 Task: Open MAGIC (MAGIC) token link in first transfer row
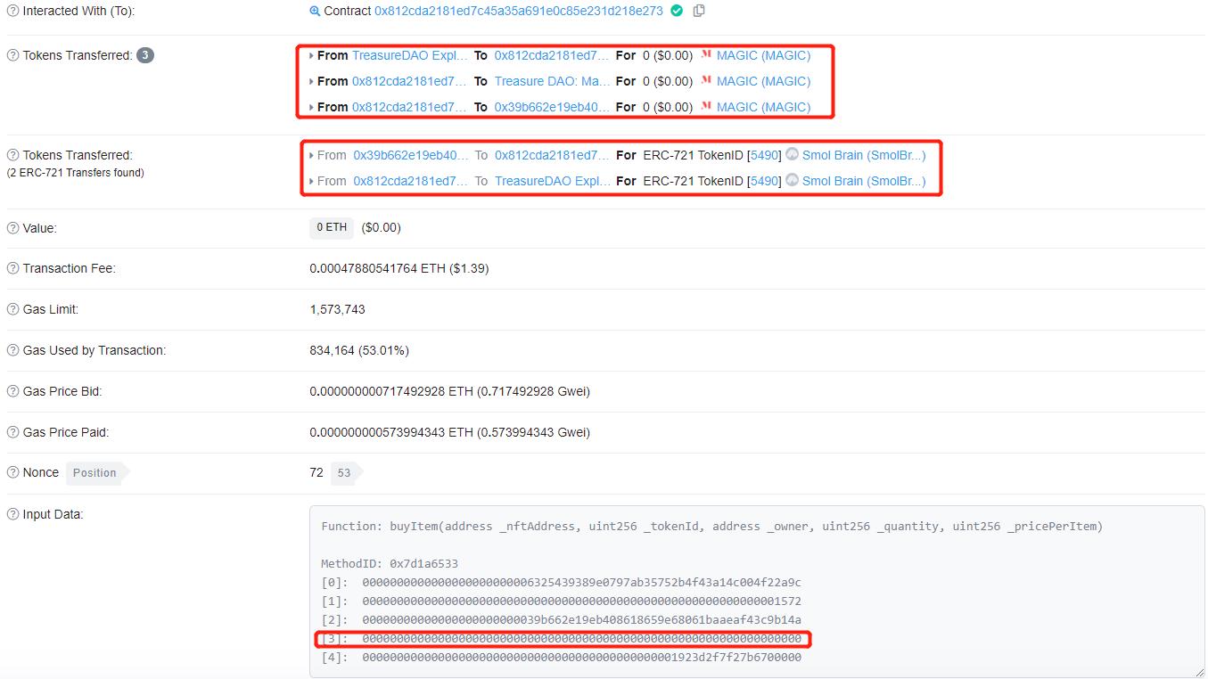764,55
